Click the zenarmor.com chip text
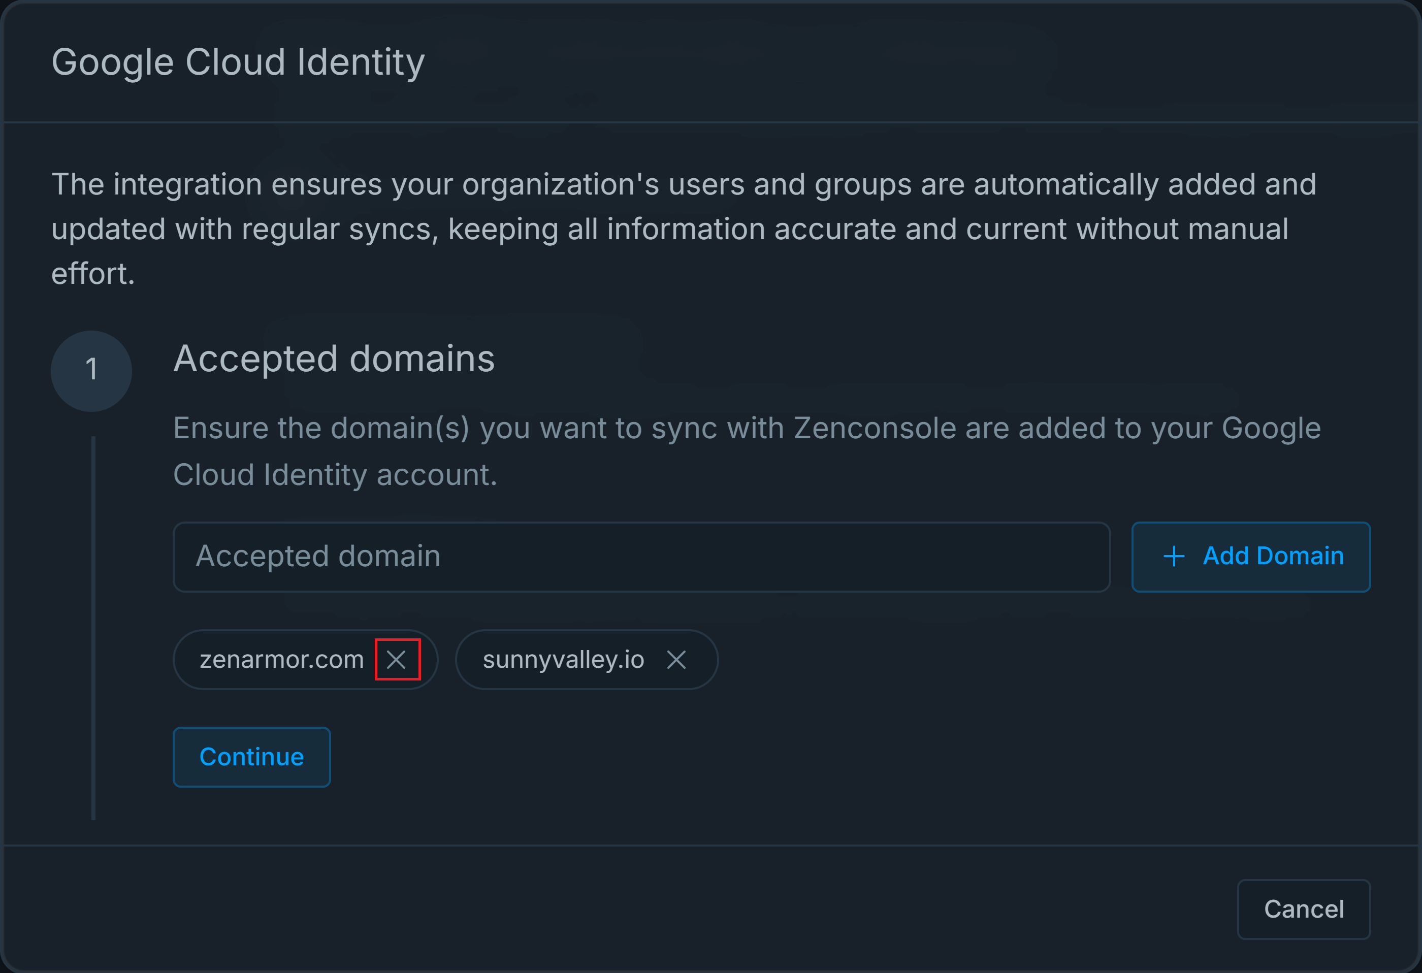Image resolution: width=1422 pixels, height=973 pixels. click(x=281, y=660)
